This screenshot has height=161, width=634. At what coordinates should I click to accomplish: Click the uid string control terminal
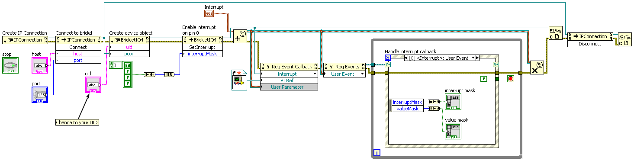point(93,85)
